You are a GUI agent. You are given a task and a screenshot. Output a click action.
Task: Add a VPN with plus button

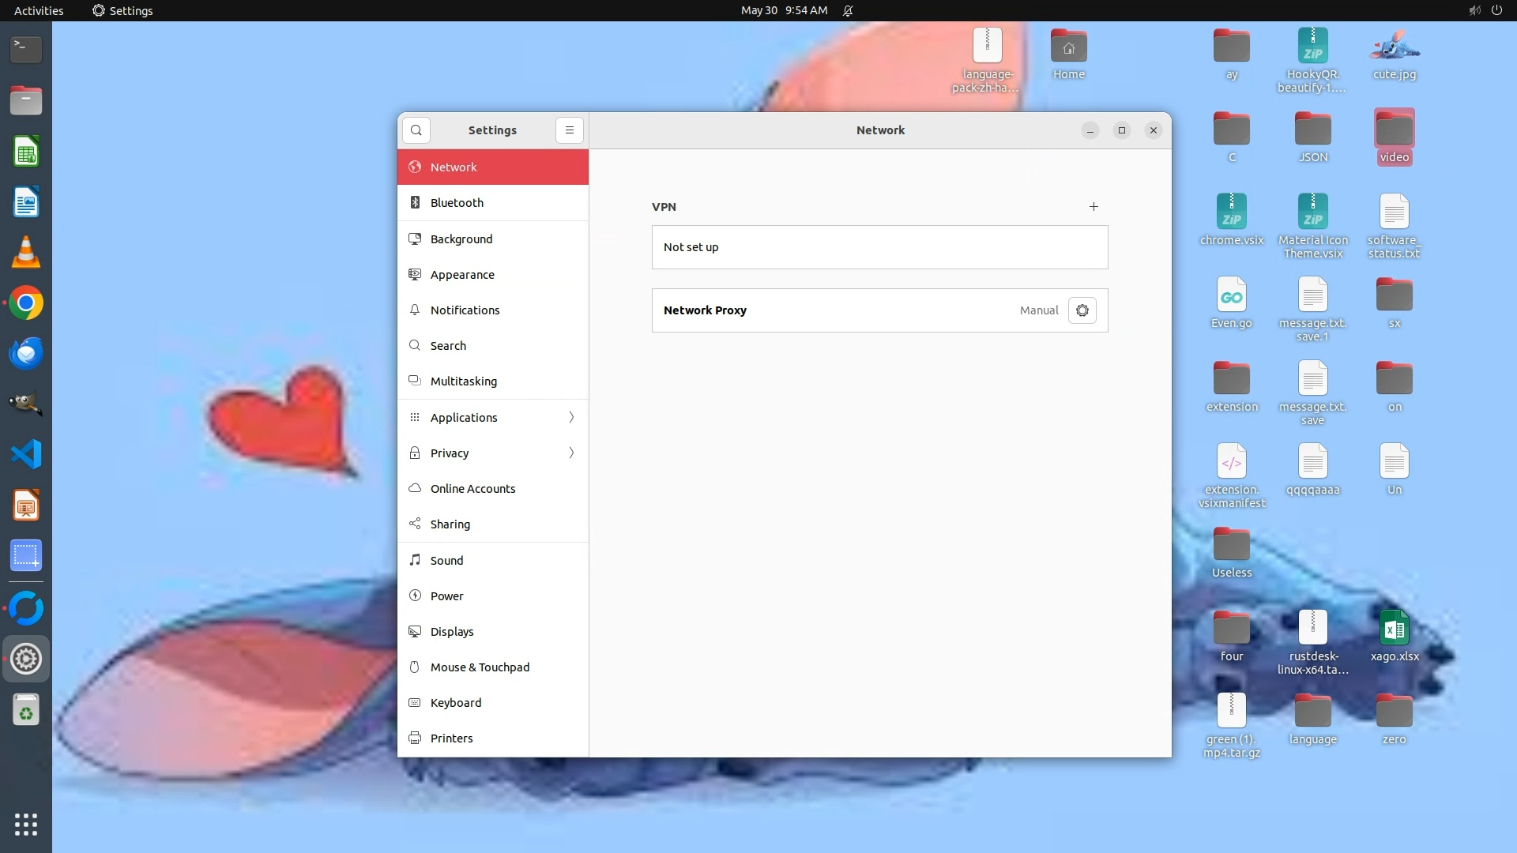click(1094, 207)
